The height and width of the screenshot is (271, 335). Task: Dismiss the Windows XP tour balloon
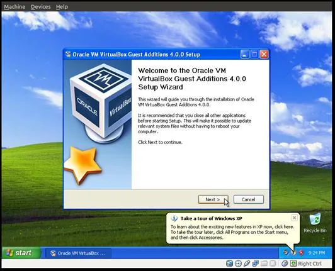coord(294,218)
